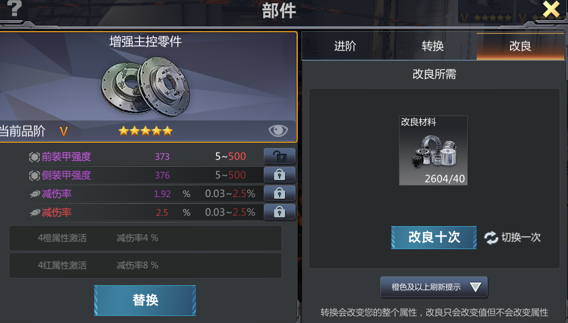Click the 替换 button
The width and height of the screenshot is (568, 323).
coord(145,301)
